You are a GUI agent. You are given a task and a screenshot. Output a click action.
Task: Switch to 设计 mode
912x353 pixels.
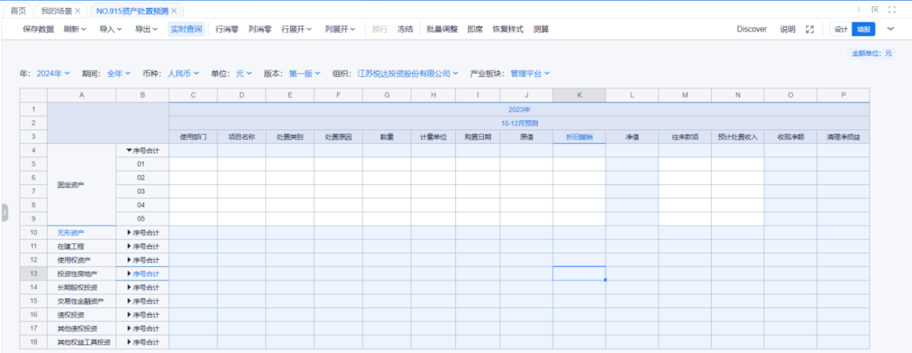coord(841,29)
